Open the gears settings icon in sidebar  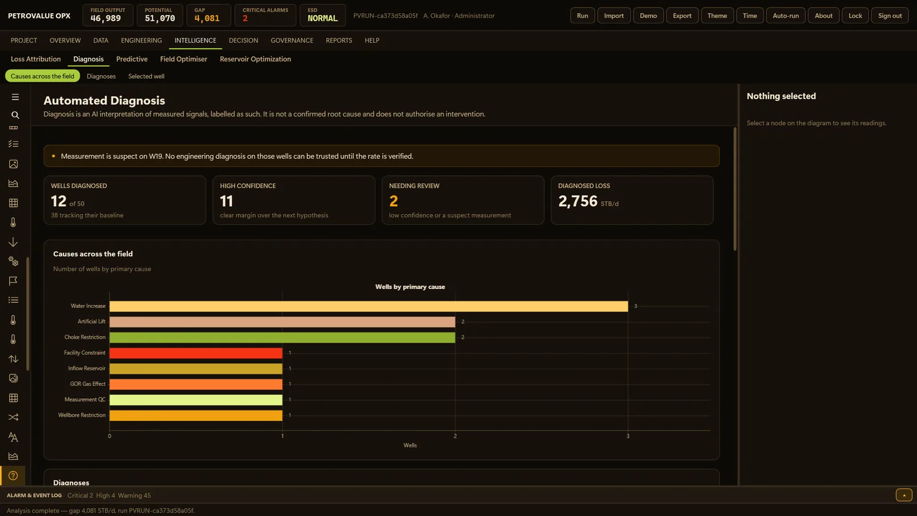(13, 261)
